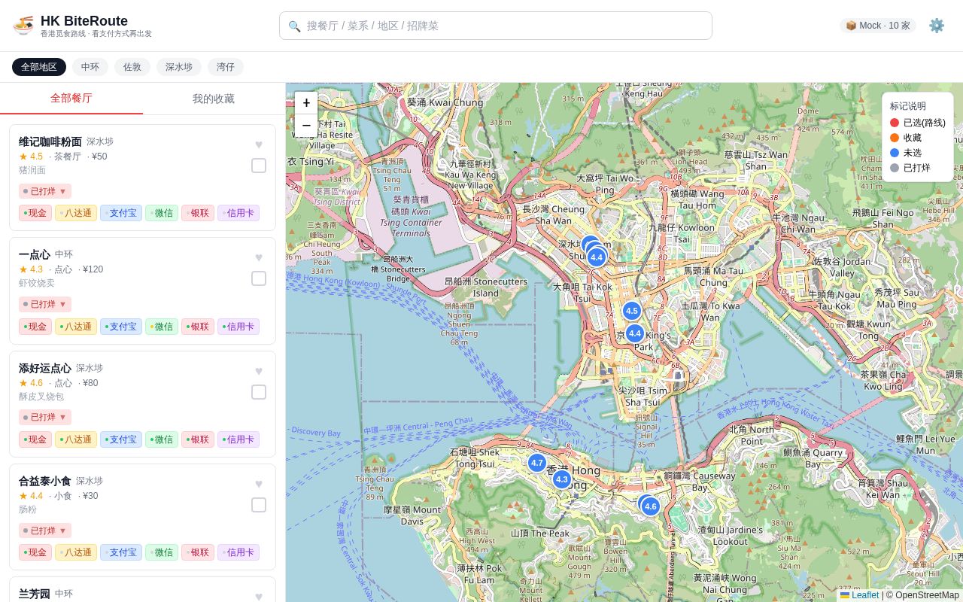This screenshot has height=602, width=963.
Task: Click blue 未选 legend dot
Action: click(x=895, y=153)
